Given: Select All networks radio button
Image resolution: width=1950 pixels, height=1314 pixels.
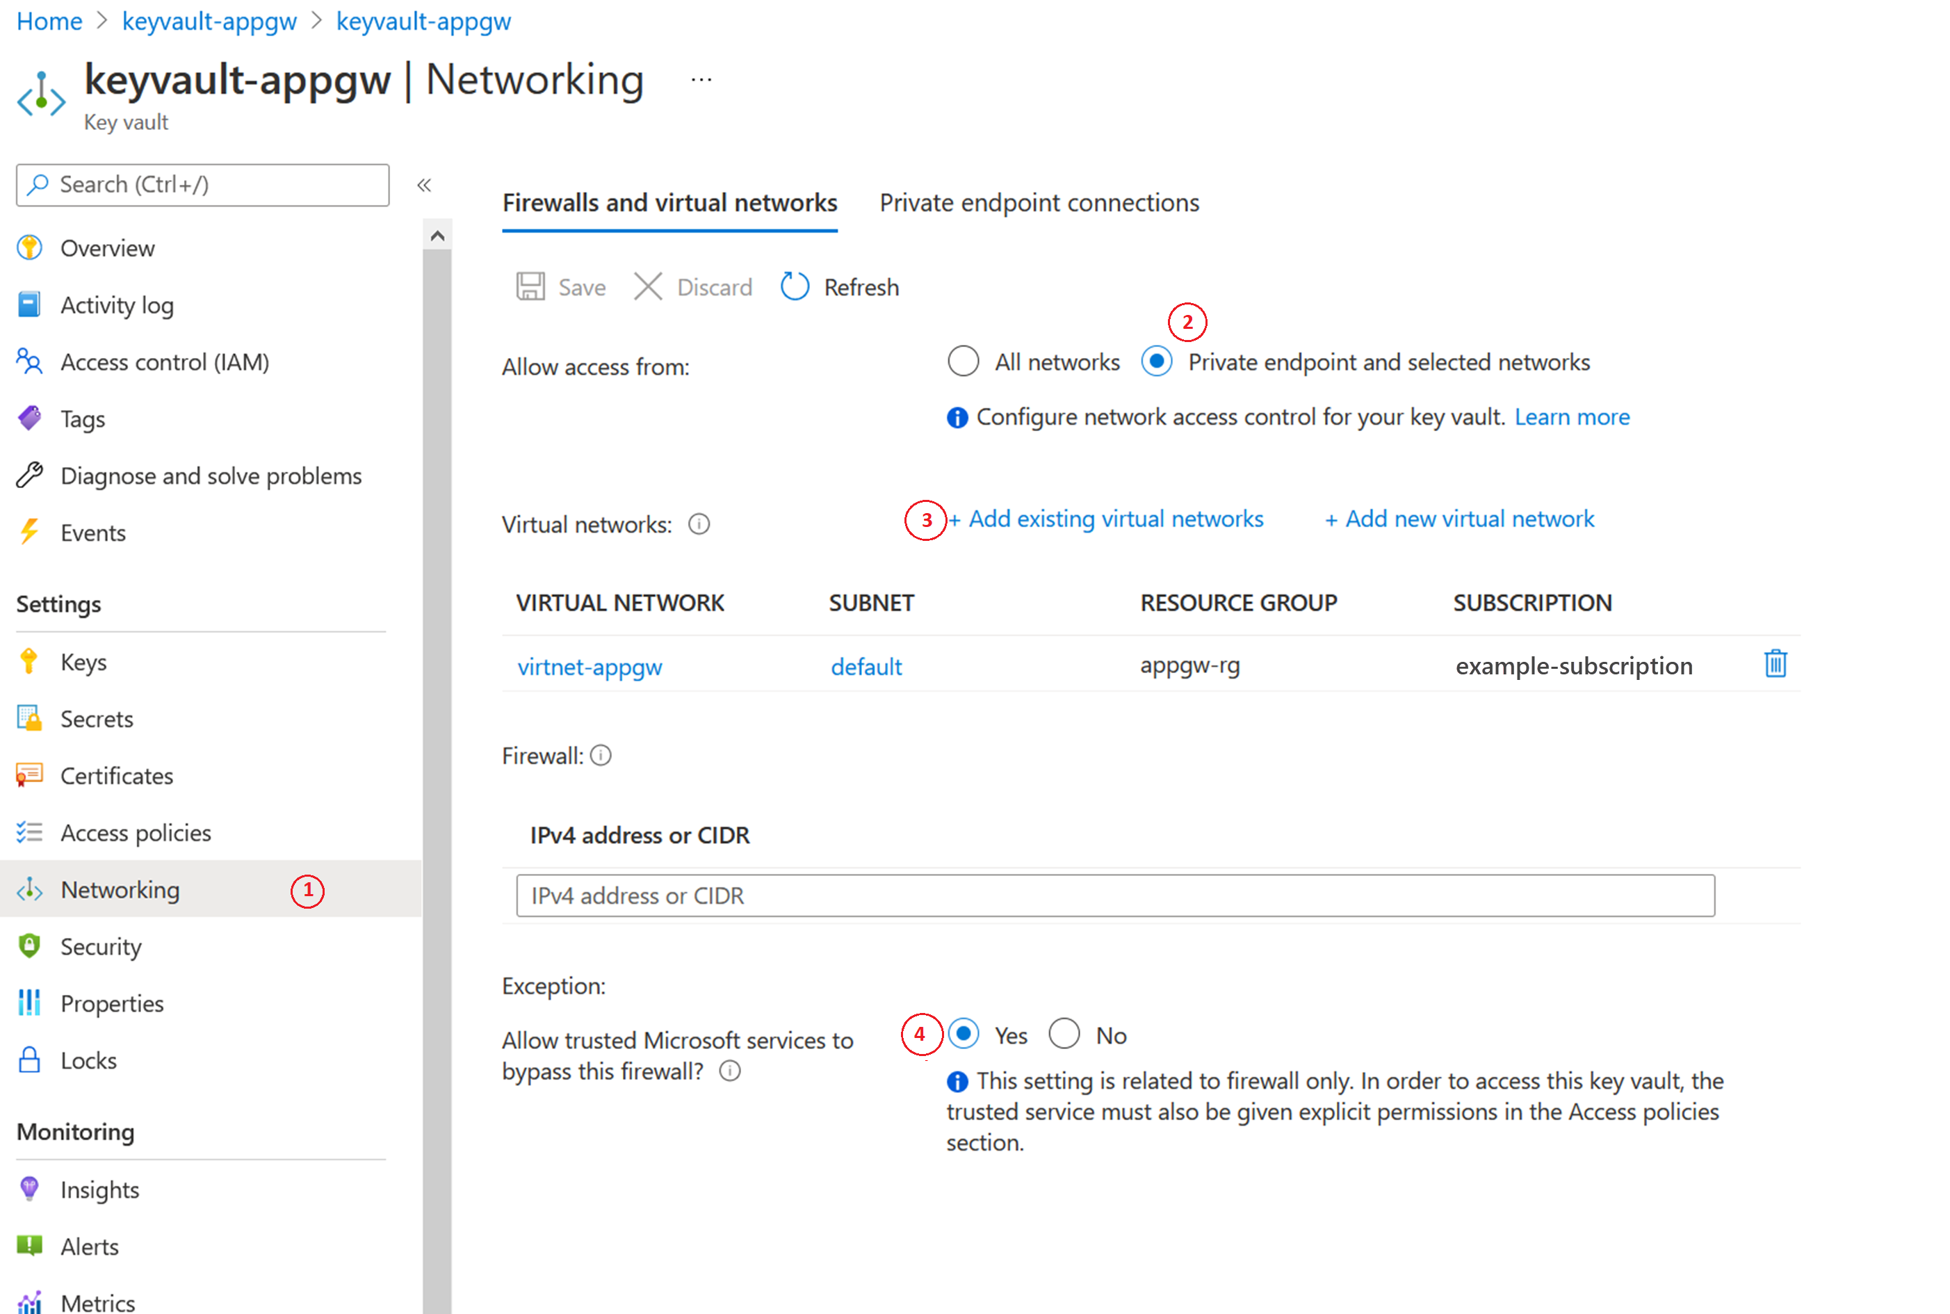Looking at the screenshot, I should click(x=964, y=362).
